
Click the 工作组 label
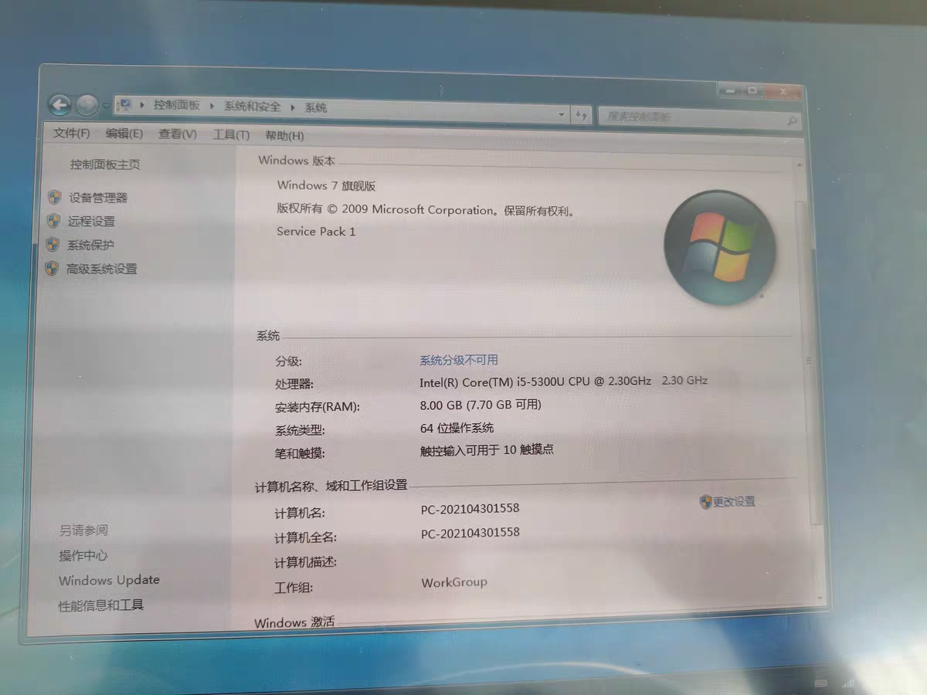(294, 588)
